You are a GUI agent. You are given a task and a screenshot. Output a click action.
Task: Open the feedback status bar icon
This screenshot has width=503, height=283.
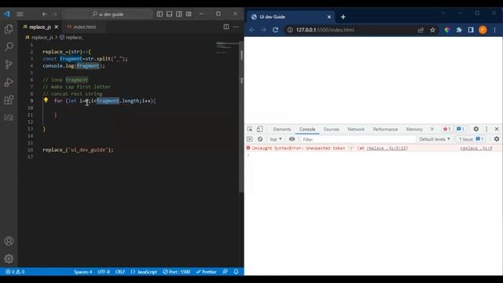tap(226, 272)
